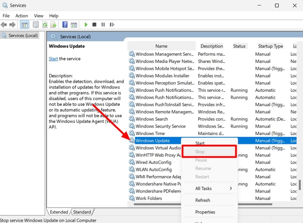Open the blue Help question-mark icon
303x223 pixels.
click(x=65, y=25)
